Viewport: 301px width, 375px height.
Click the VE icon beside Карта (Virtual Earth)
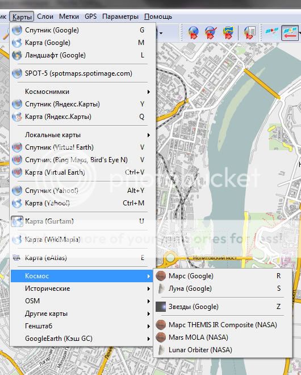pos(17,172)
